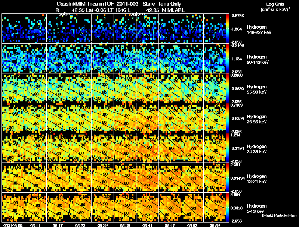The height and width of the screenshot is (227, 299).
Task: Open the Hydrogen 13-24 keV panel at 05:23
Action: click(x=80, y=177)
